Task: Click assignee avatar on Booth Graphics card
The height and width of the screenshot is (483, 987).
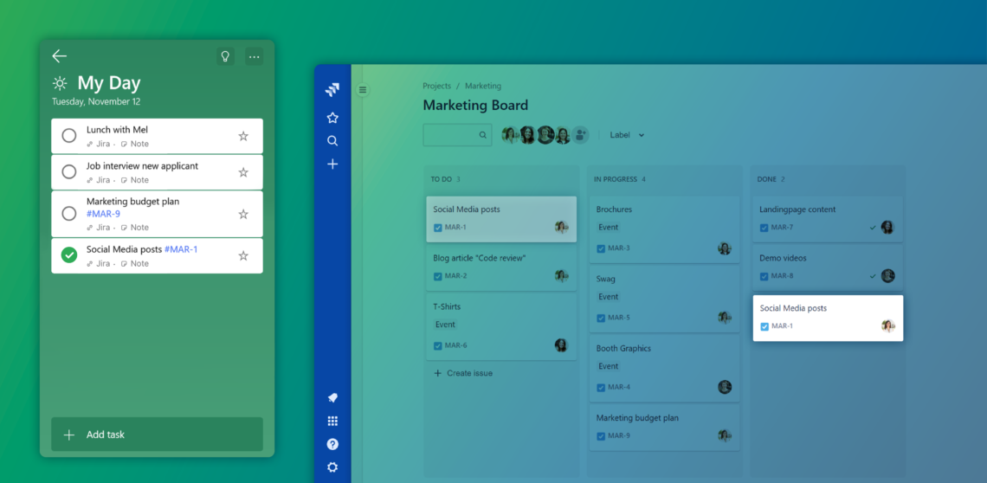Action: coord(725,387)
